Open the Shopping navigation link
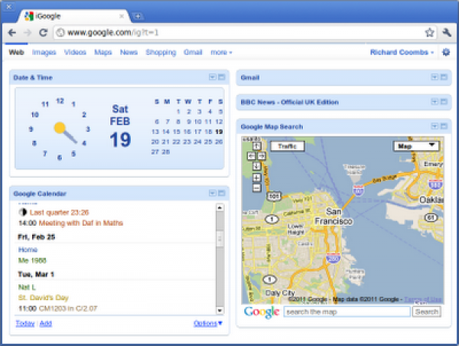Screen dimensions: 459x346 click(161, 53)
